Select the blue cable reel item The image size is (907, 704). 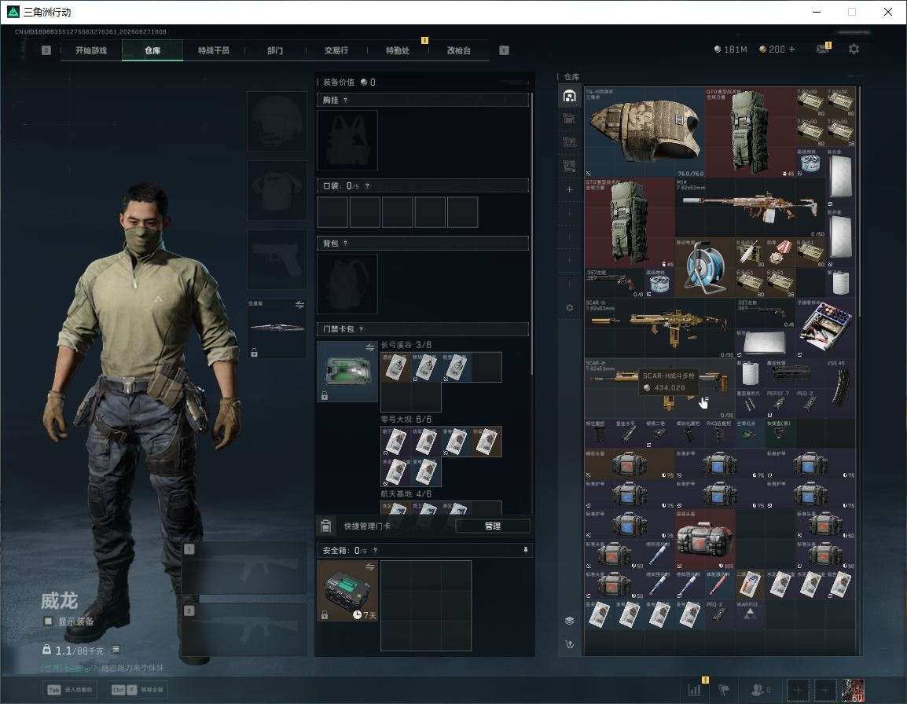coord(705,267)
